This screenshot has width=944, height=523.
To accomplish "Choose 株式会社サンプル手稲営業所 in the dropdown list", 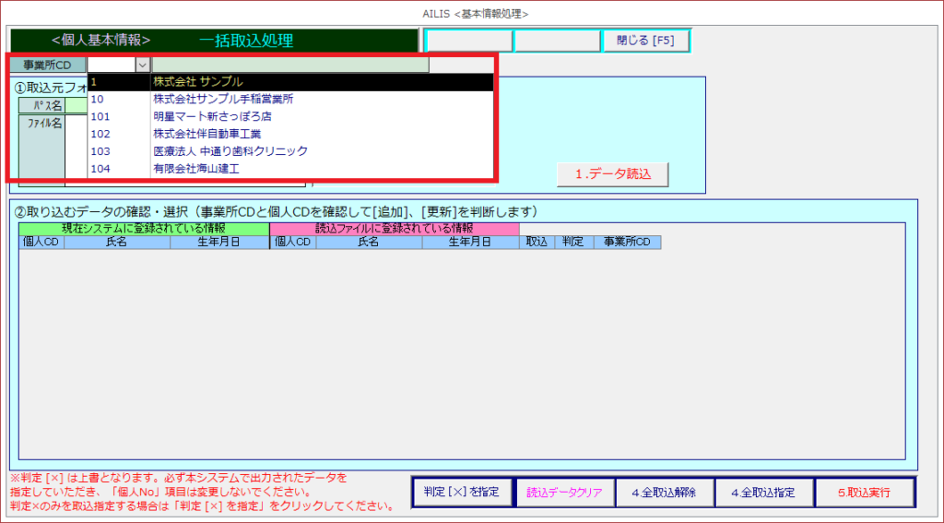I will [x=223, y=100].
